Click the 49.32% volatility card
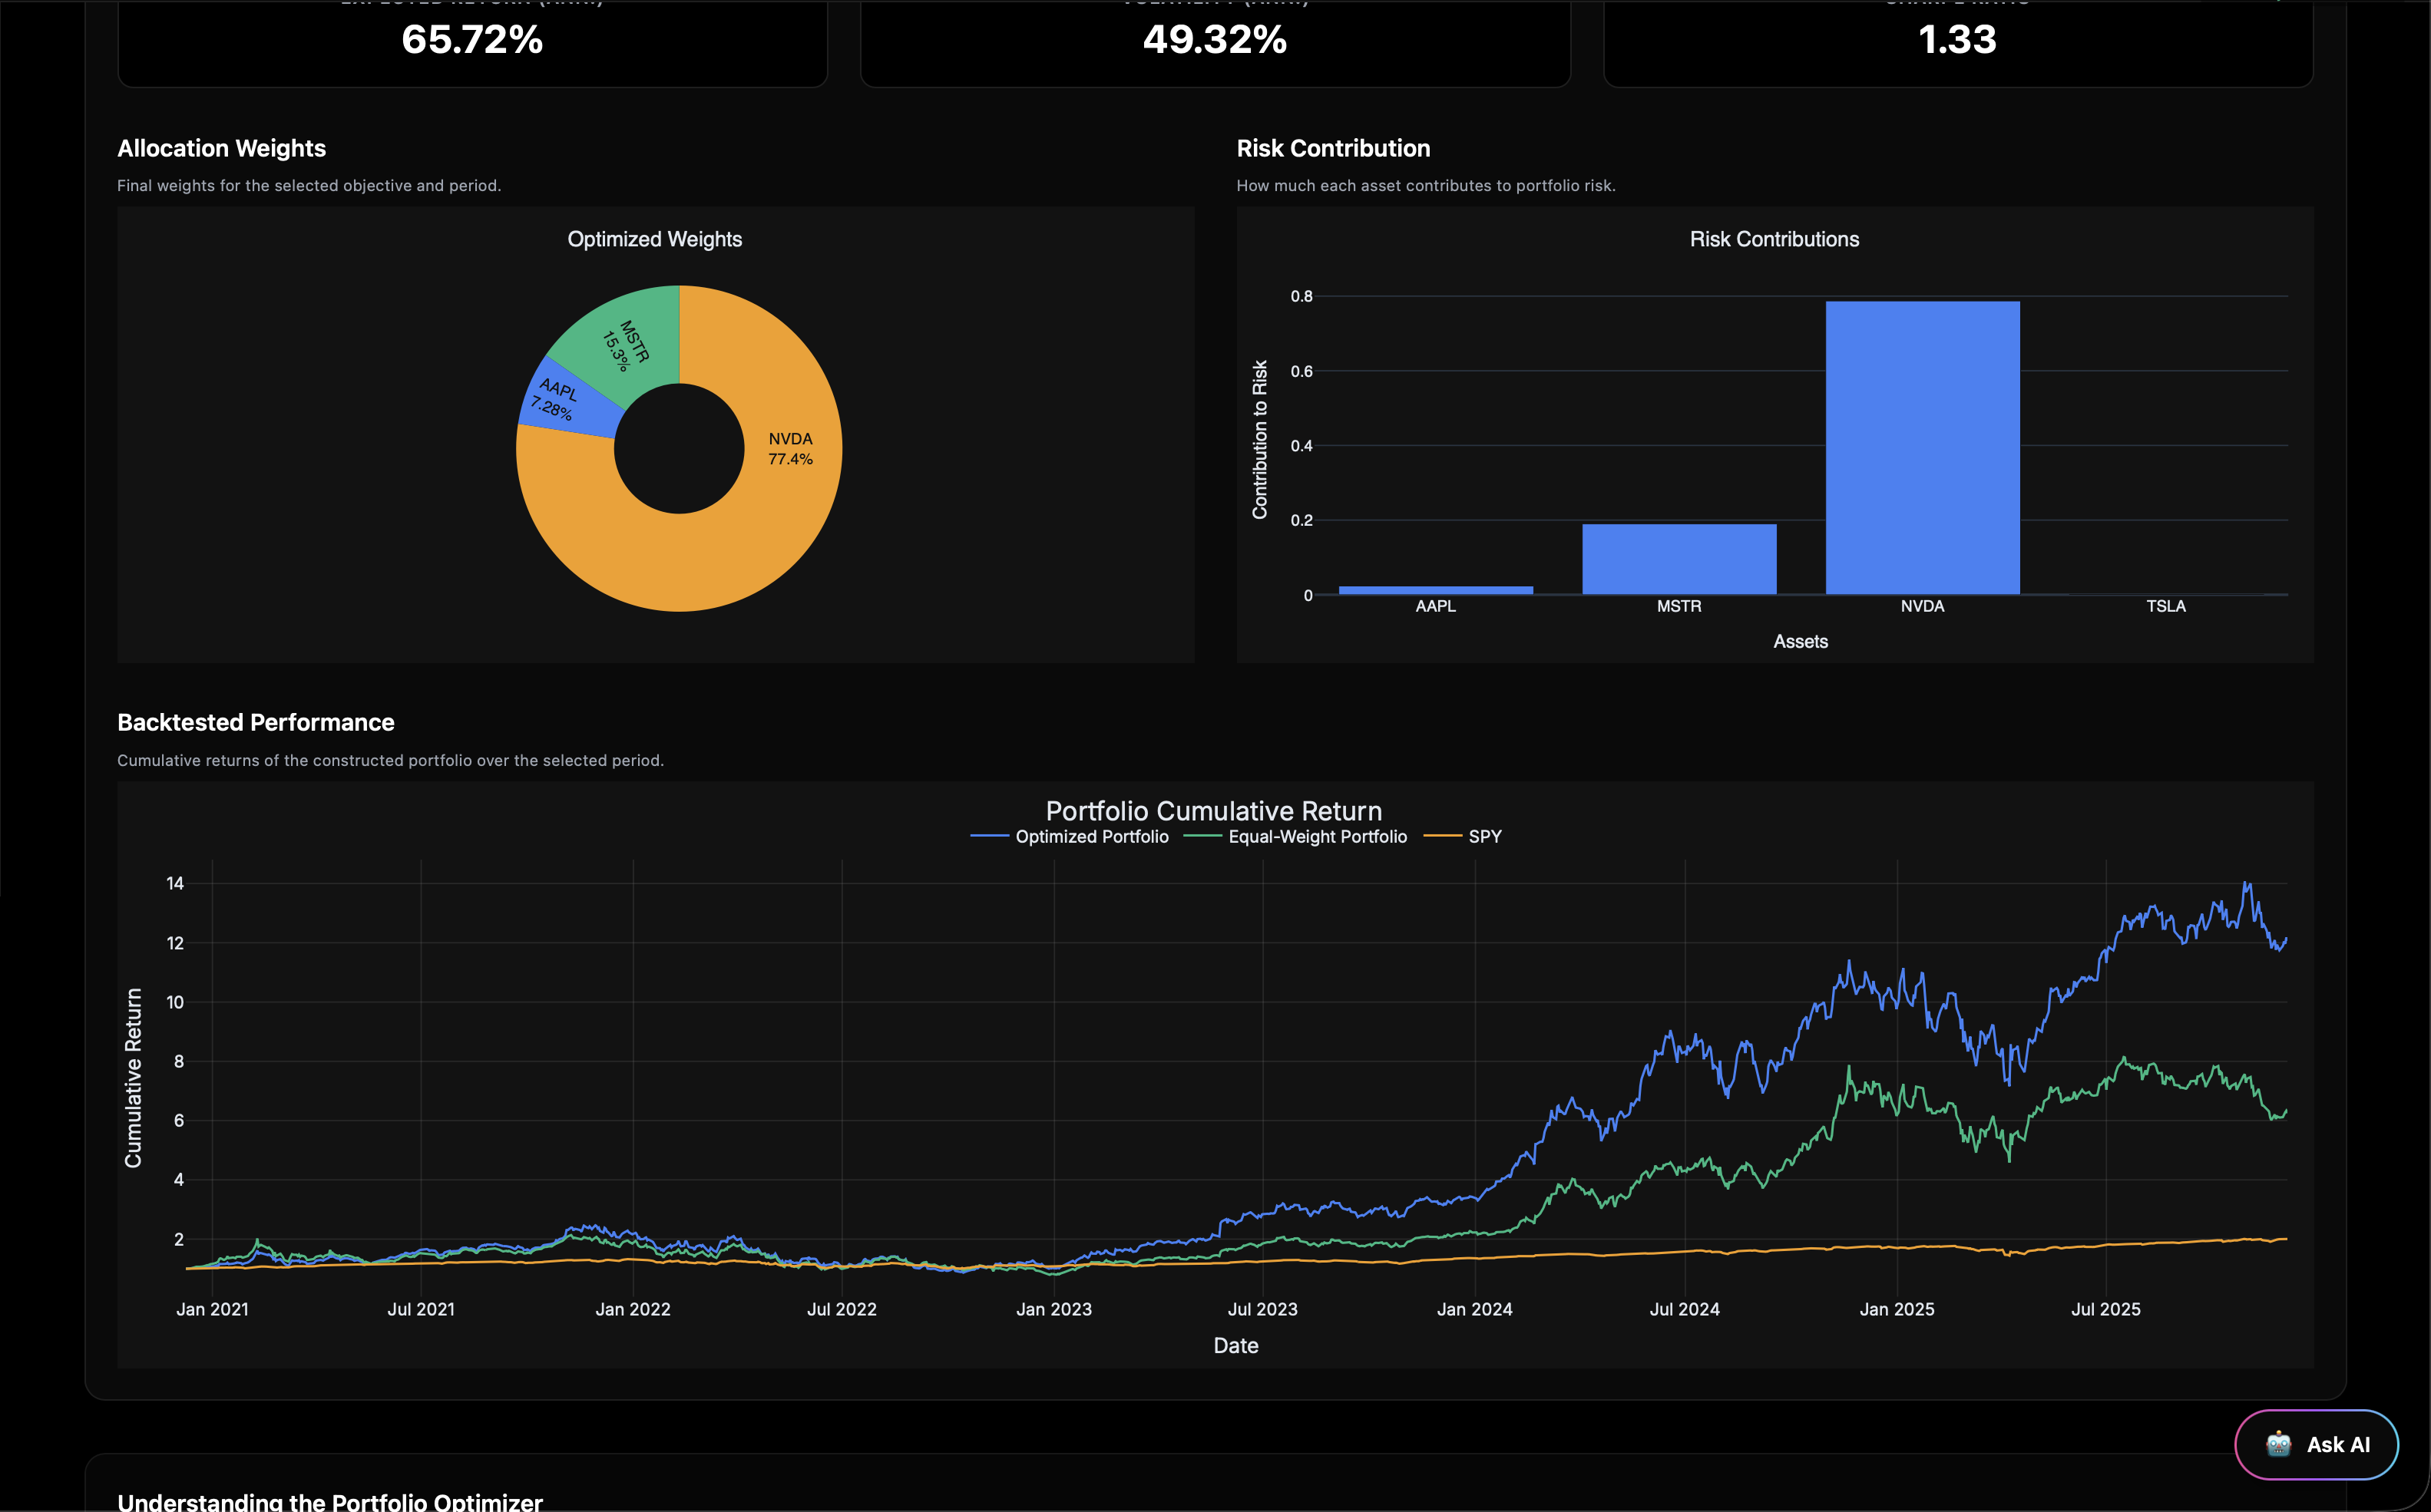Screen dimensions: 2431x1512 point(1215,41)
